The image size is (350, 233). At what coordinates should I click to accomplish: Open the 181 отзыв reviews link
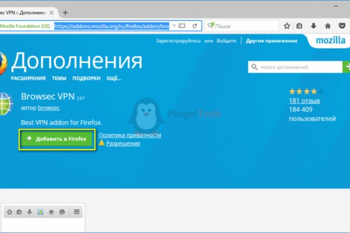tap(303, 101)
